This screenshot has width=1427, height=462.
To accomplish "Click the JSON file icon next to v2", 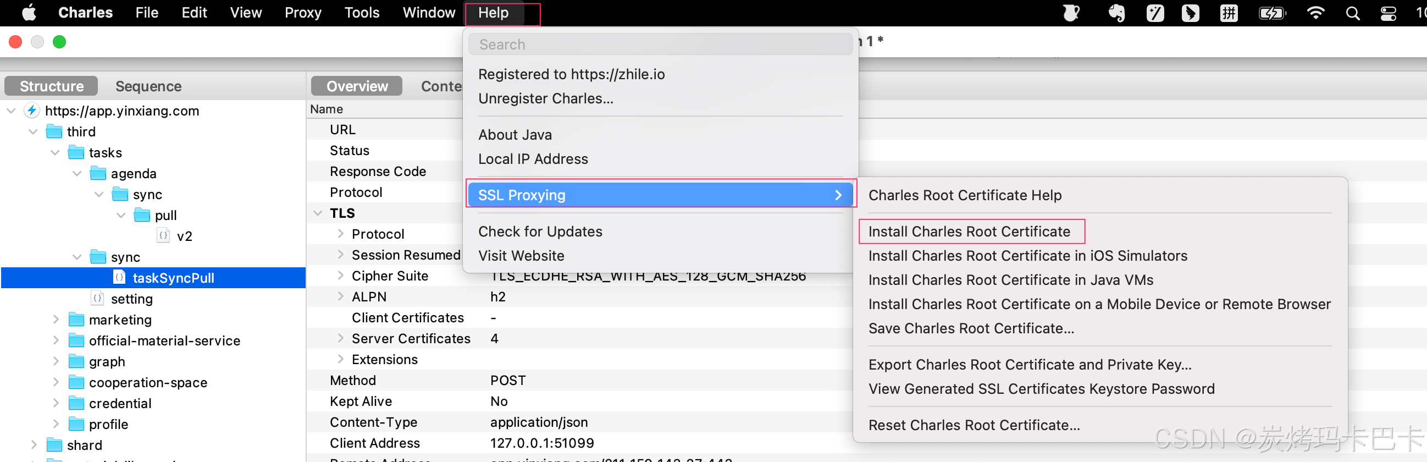I will (163, 235).
